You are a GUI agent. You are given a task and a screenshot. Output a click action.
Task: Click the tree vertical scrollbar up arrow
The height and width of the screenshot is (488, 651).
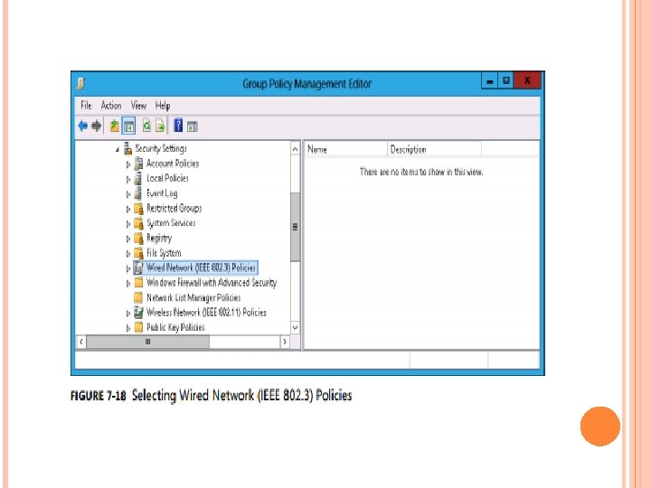(x=295, y=148)
